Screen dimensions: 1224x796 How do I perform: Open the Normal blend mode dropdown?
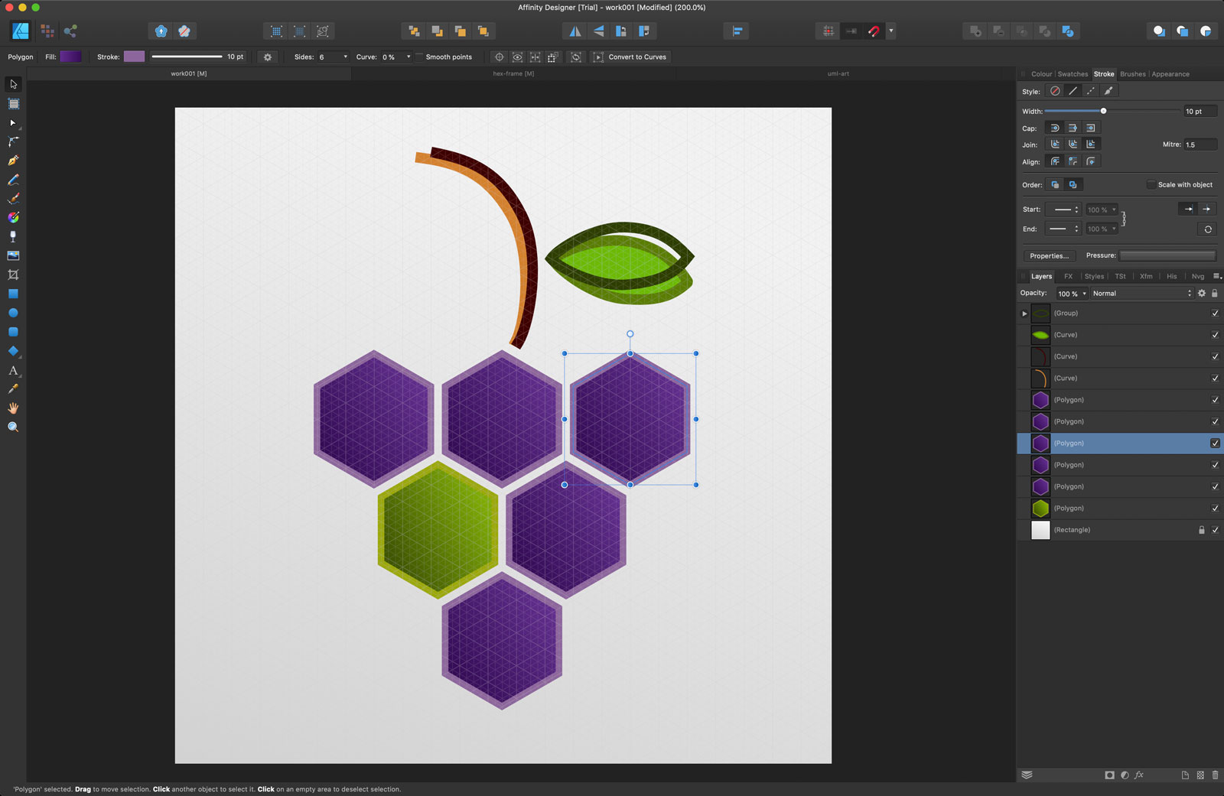[1141, 294]
